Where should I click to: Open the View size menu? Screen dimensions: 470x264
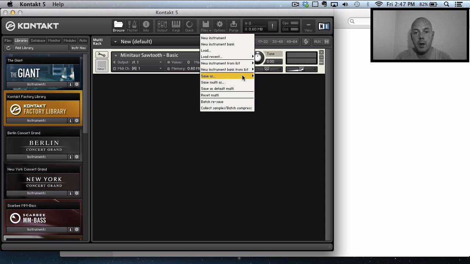(x=308, y=26)
